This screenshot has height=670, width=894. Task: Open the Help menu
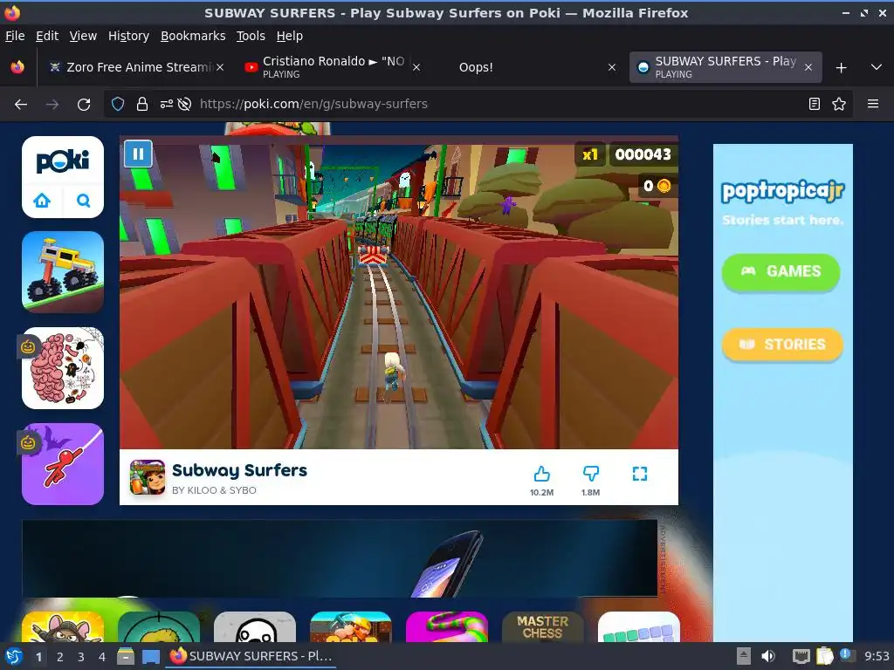[x=290, y=36]
